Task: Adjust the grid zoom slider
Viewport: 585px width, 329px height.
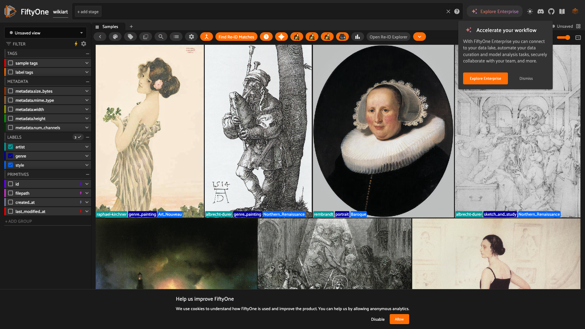Action: 563,37
